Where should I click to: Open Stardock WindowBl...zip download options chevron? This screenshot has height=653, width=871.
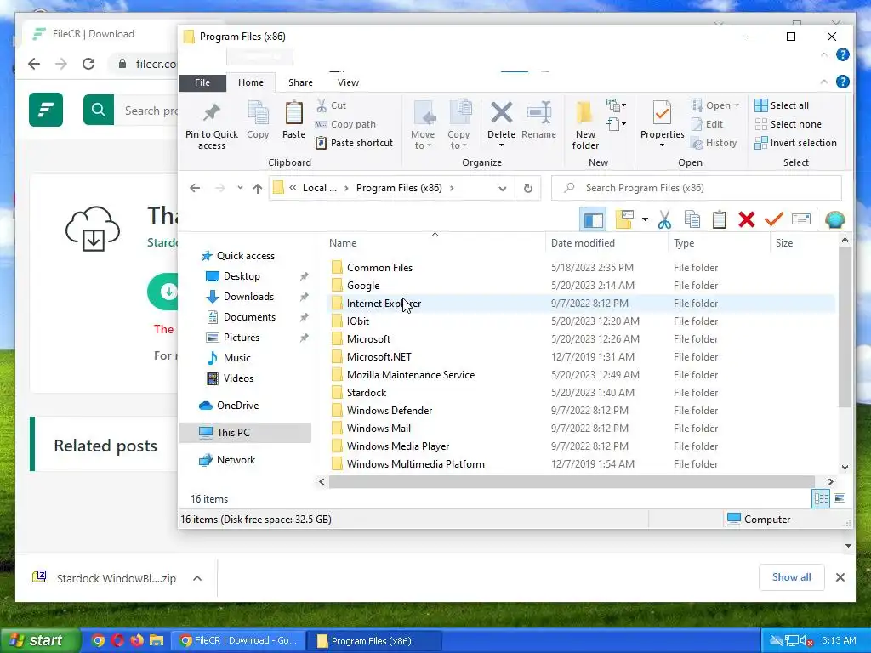(x=197, y=578)
